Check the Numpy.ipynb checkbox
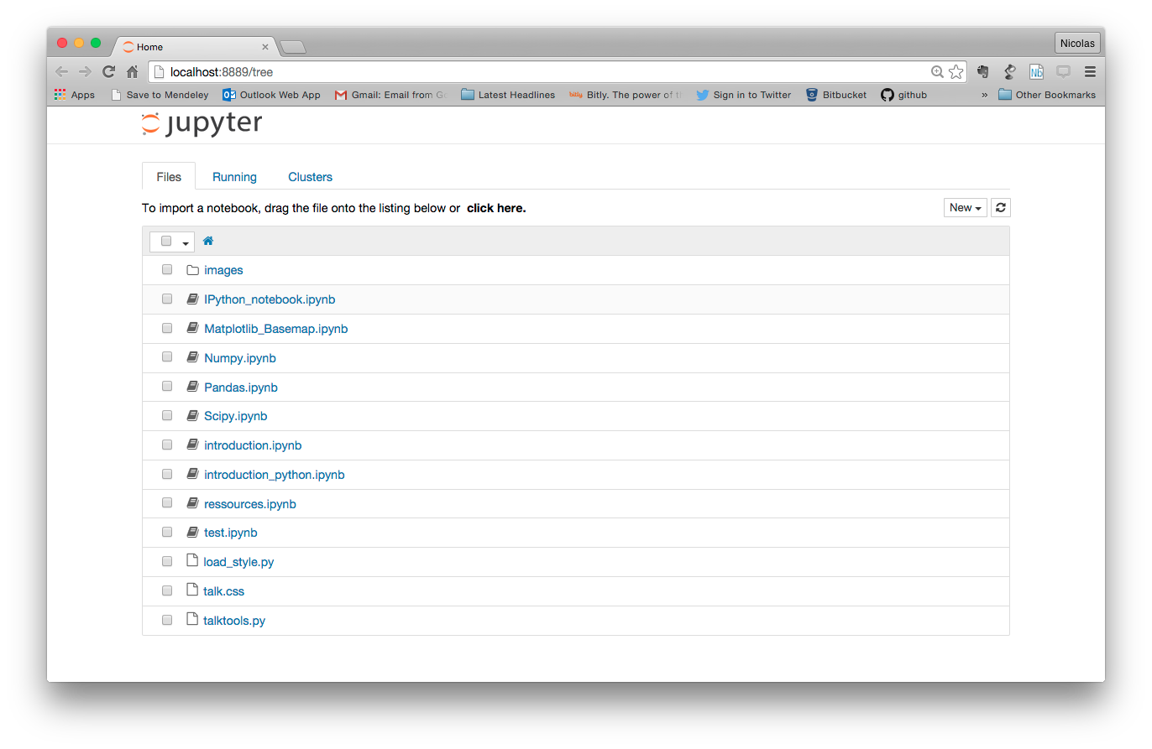Viewport: 1152px width, 749px height. pos(167,356)
